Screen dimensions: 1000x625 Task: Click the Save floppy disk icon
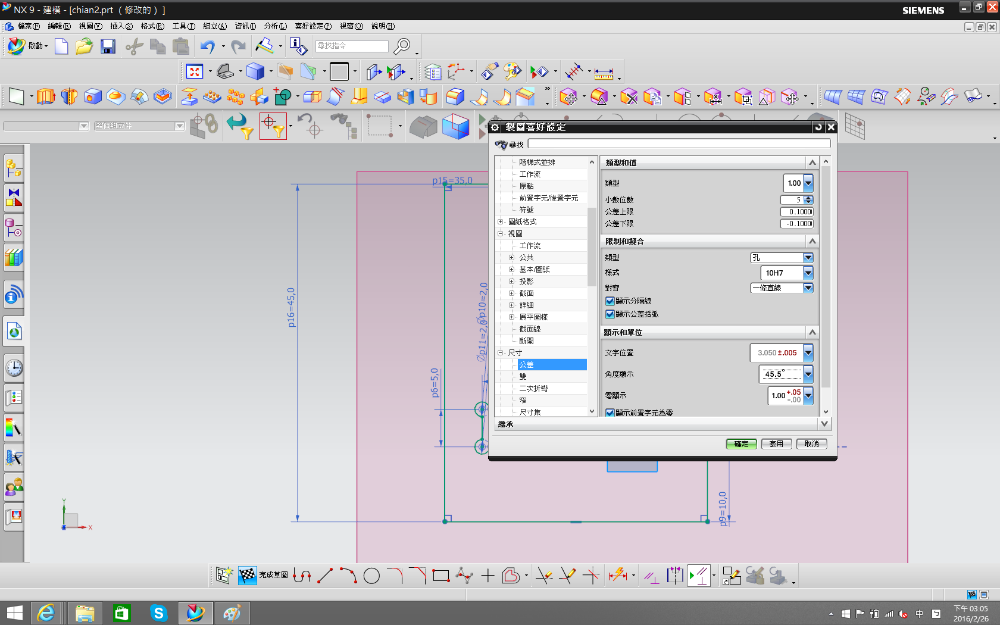click(x=108, y=46)
